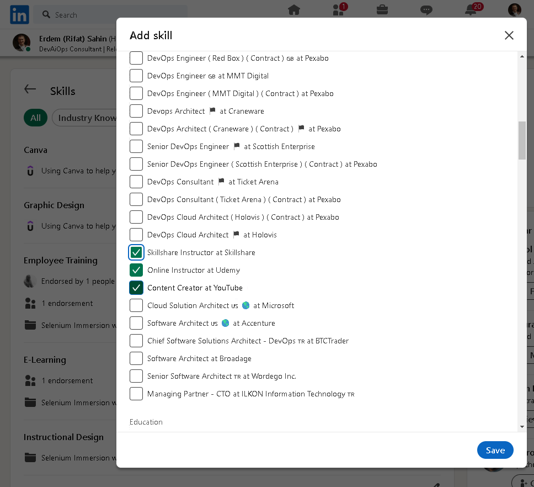Click the search magnifier icon
Image resolution: width=534 pixels, height=487 pixels.
point(46,14)
